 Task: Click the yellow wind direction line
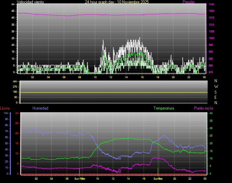(112, 92)
